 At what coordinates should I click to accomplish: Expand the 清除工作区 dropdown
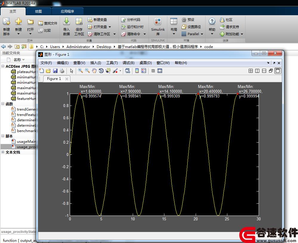[x=115, y=34]
